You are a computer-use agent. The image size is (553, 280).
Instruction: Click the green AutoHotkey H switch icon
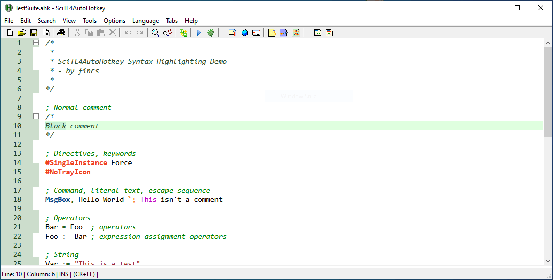pos(183,33)
